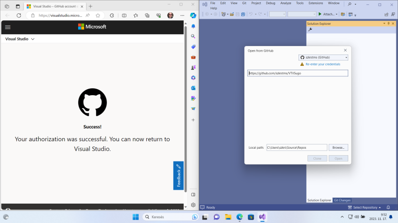The width and height of the screenshot is (398, 223).
Task: Click Visual Studio Save All toolbar icon
Action: point(243,14)
